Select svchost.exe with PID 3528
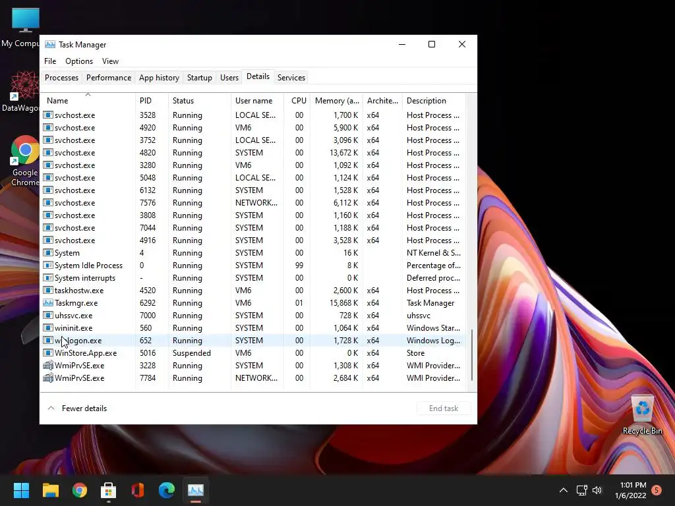Image resolution: width=675 pixels, height=506 pixels. (253, 115)
